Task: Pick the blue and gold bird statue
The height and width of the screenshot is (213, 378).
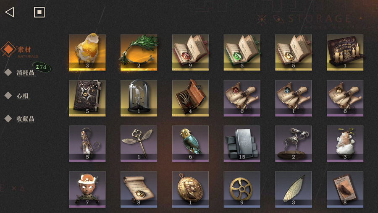Action: pyautogui.click(x=190, y=144)
